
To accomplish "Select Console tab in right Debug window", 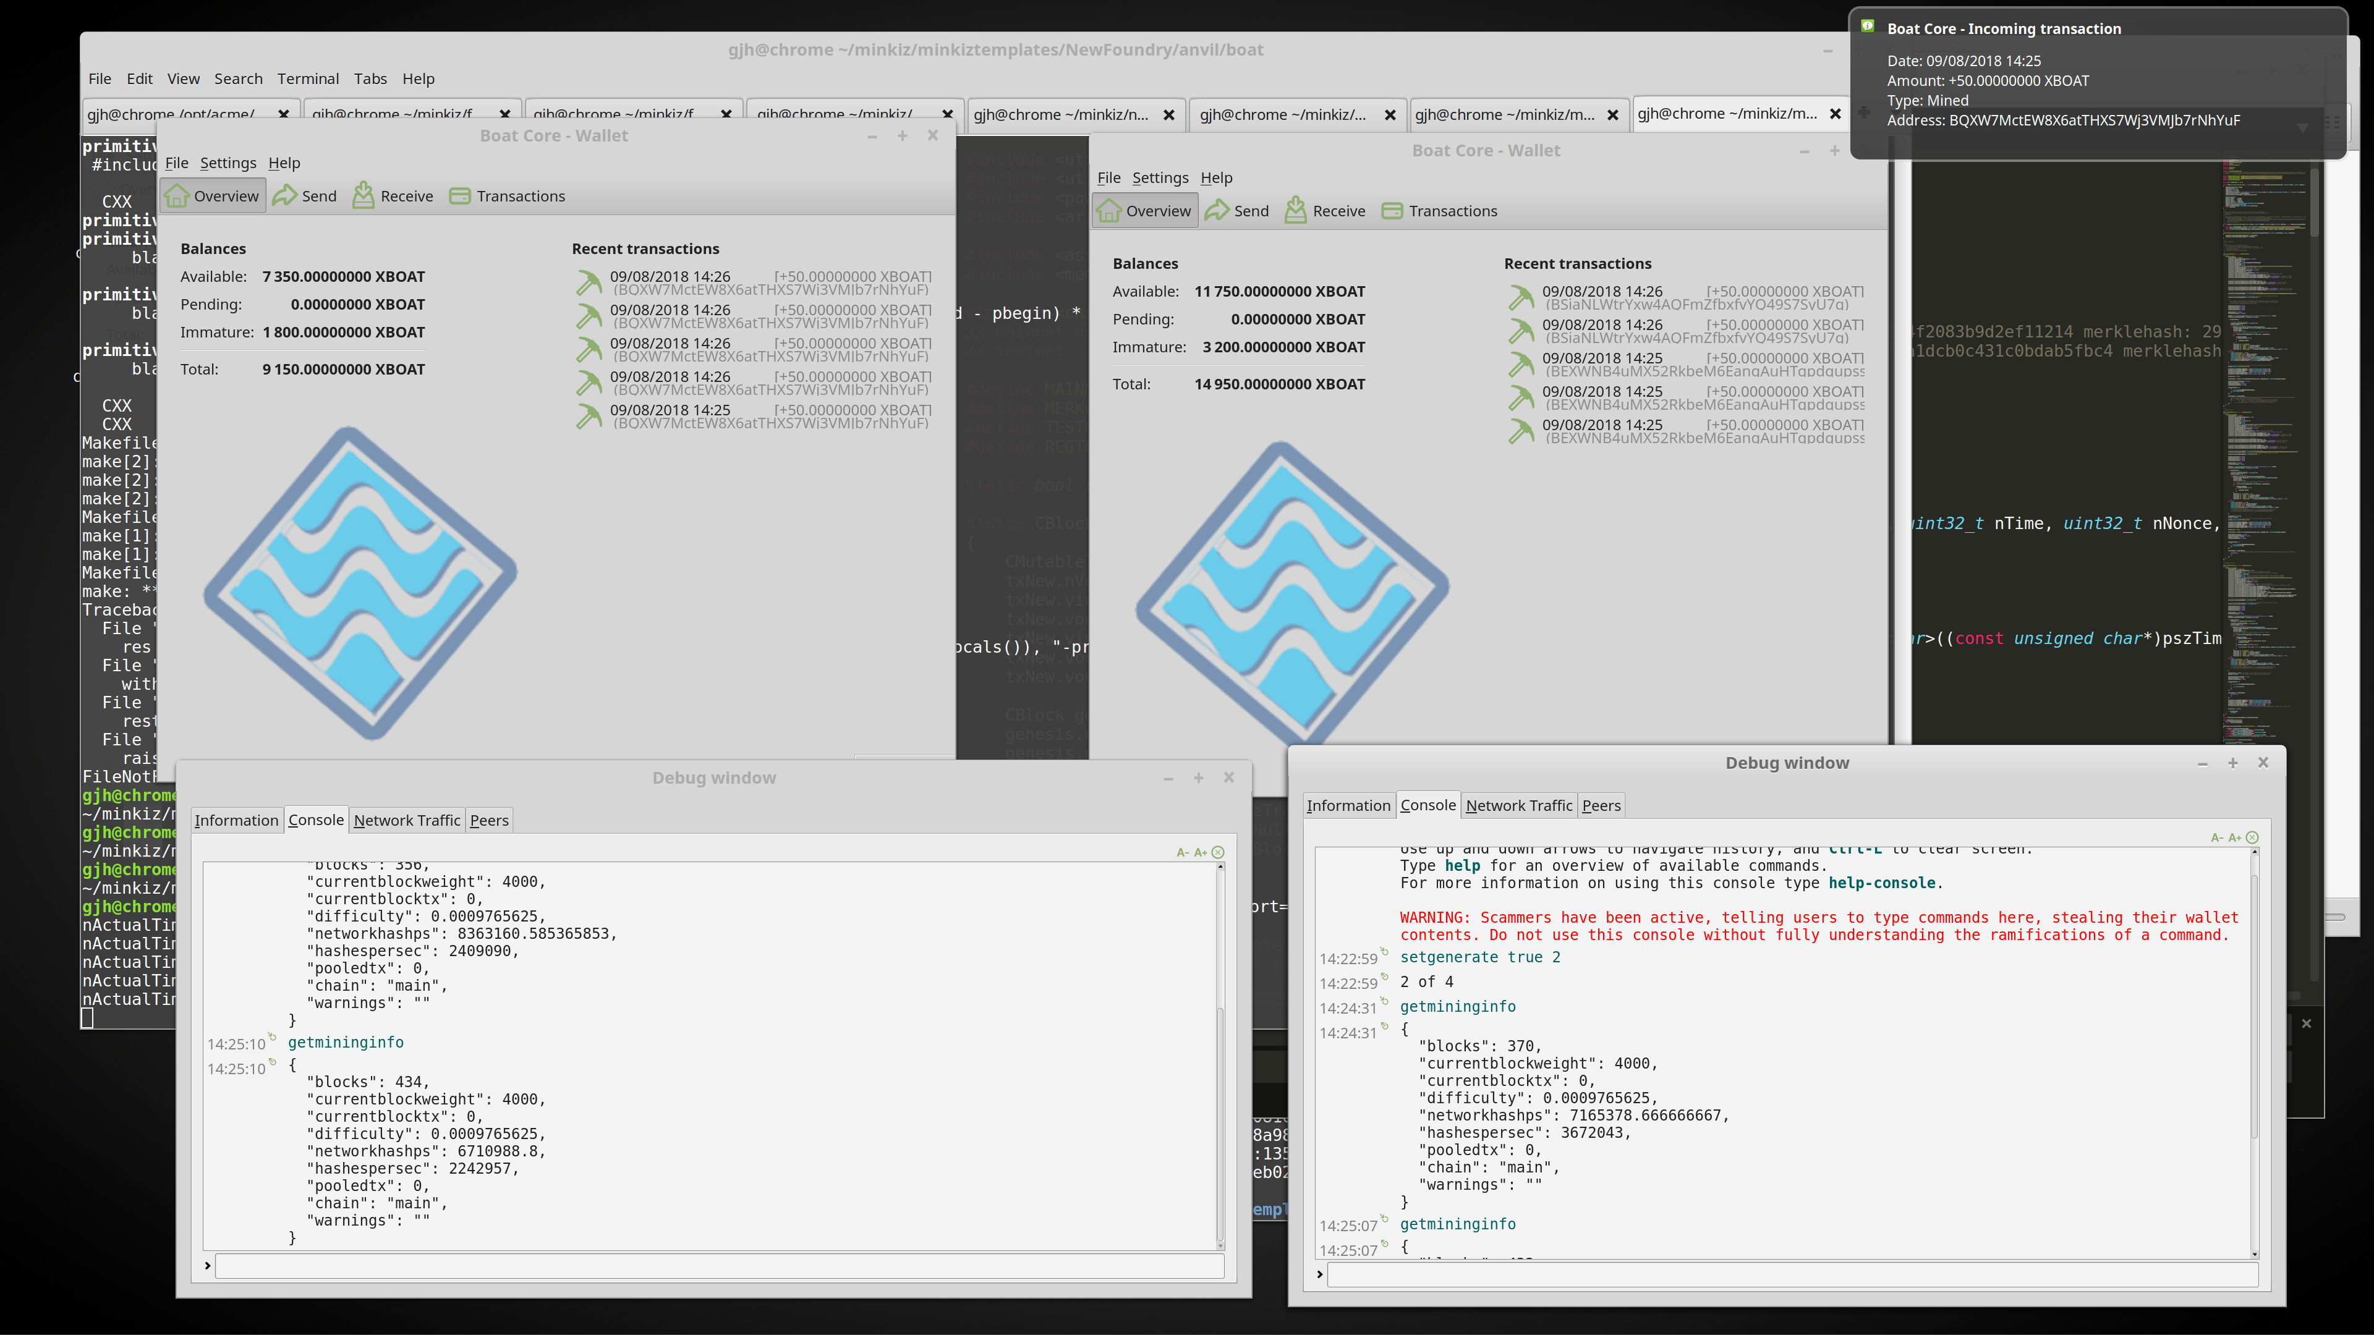I will (1429, 805).
